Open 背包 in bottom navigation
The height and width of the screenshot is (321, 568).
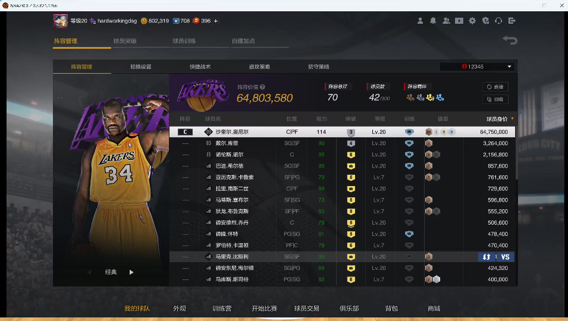click(x=391, y=309)
